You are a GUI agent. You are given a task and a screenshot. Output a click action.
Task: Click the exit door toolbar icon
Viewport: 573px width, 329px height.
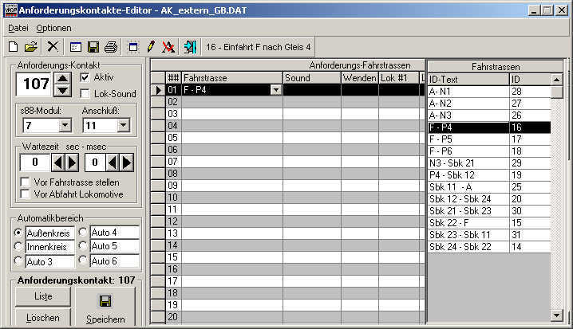pyautogui.click(x=191, y=47)
